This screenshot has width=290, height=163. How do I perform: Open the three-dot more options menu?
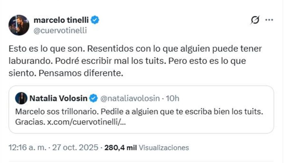(269, 20)
